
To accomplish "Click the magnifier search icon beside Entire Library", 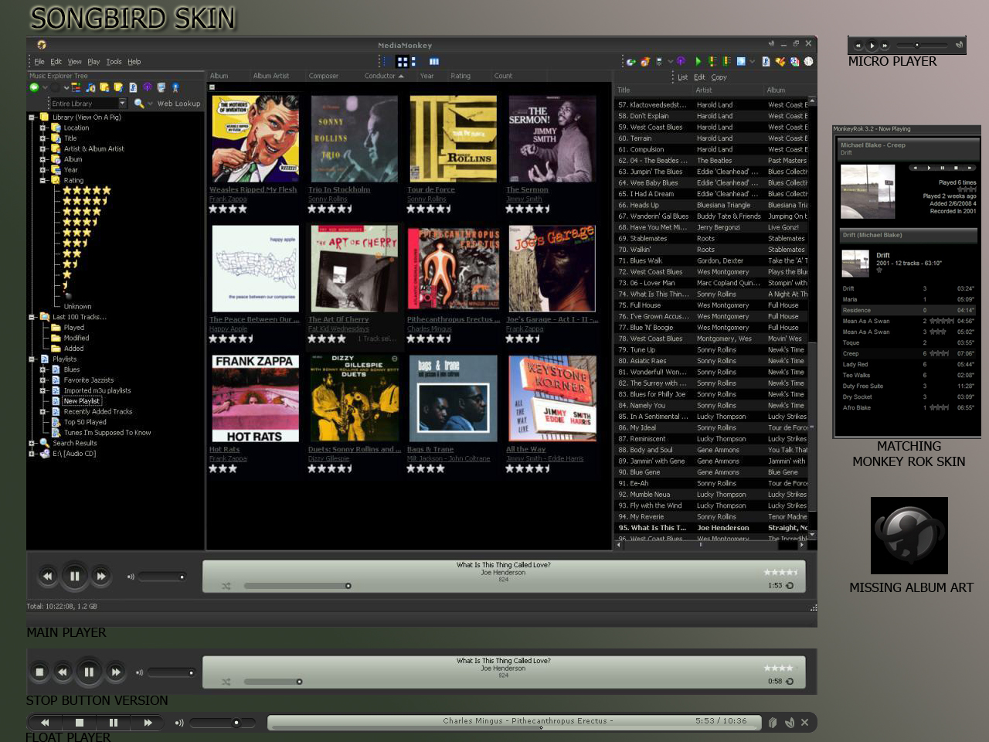I will pyautogui.click(x=139, y=103).
